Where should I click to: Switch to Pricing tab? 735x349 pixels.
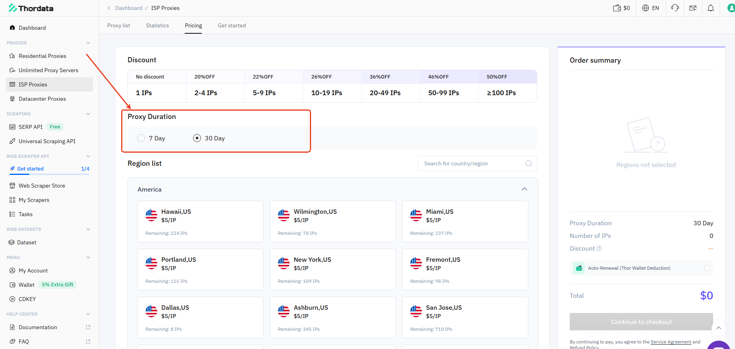point(193,25)
